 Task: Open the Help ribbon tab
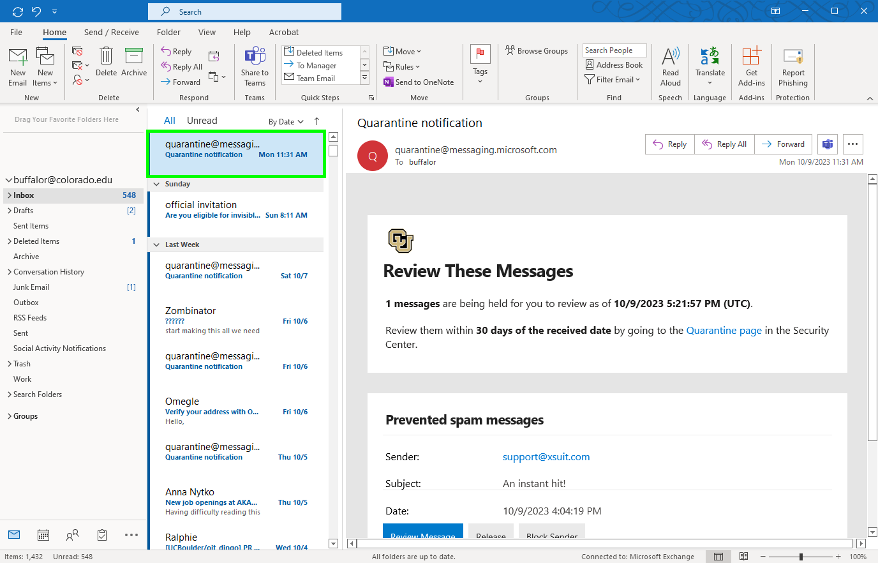coord(242,32)
